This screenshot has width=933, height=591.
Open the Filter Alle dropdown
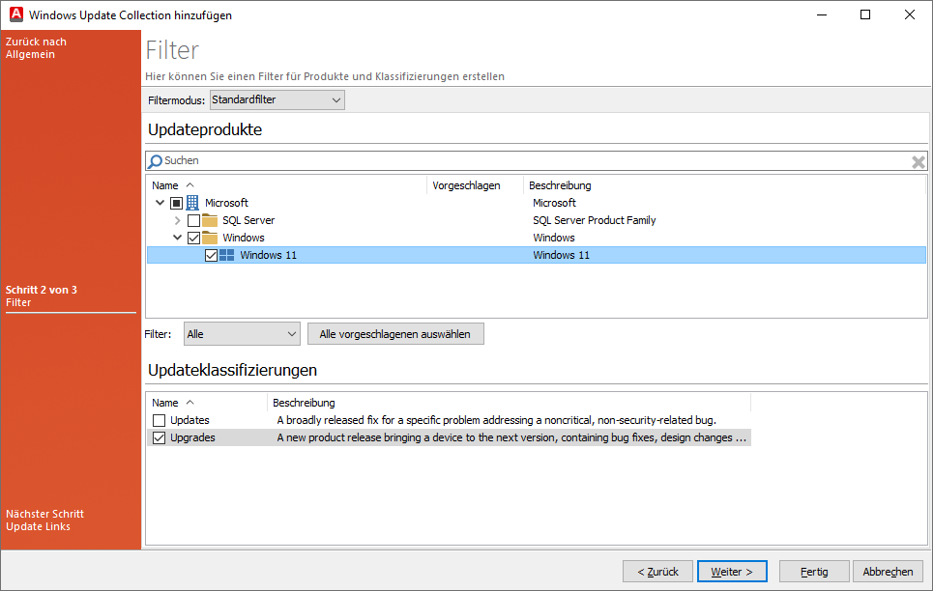coord(242,334)
